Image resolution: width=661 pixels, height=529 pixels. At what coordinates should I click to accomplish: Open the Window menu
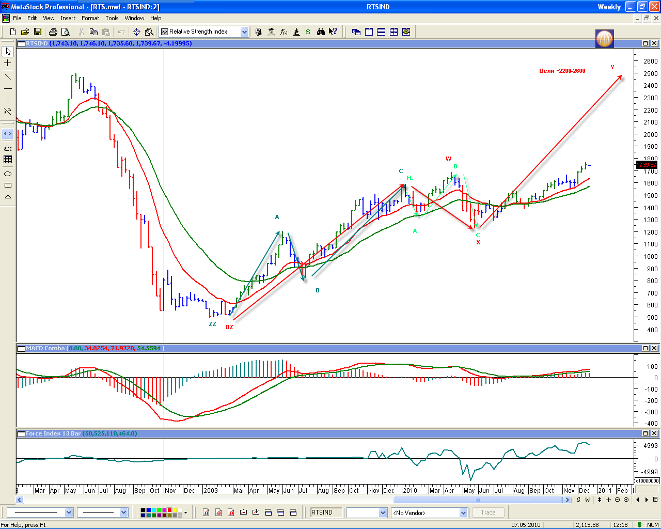tap(134, 18)
